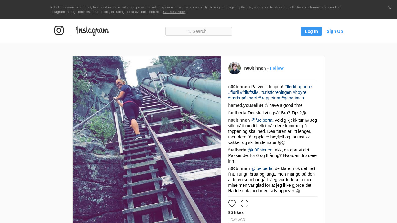This screenshot has width=397, height=223.
Task: Open the #goodtimes hashtag link
Action: (x=292, y=98)
